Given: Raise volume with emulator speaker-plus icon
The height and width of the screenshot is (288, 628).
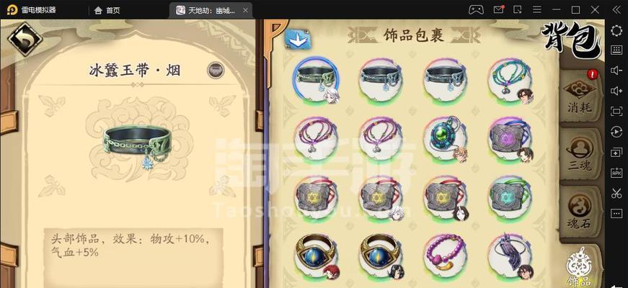Looking at the screenshot, I should point(616,91).
